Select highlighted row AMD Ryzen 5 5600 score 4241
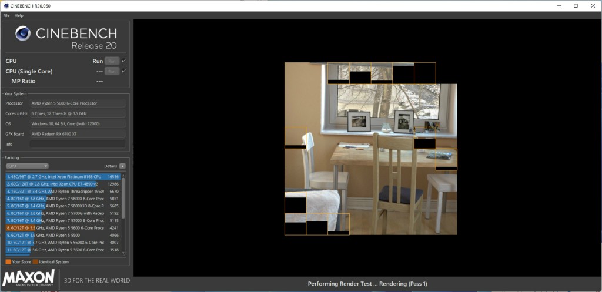Screen dimensions: 602x292 (63, 228)
